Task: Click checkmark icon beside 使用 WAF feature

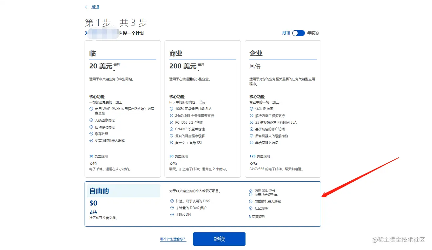Action: 91,109
